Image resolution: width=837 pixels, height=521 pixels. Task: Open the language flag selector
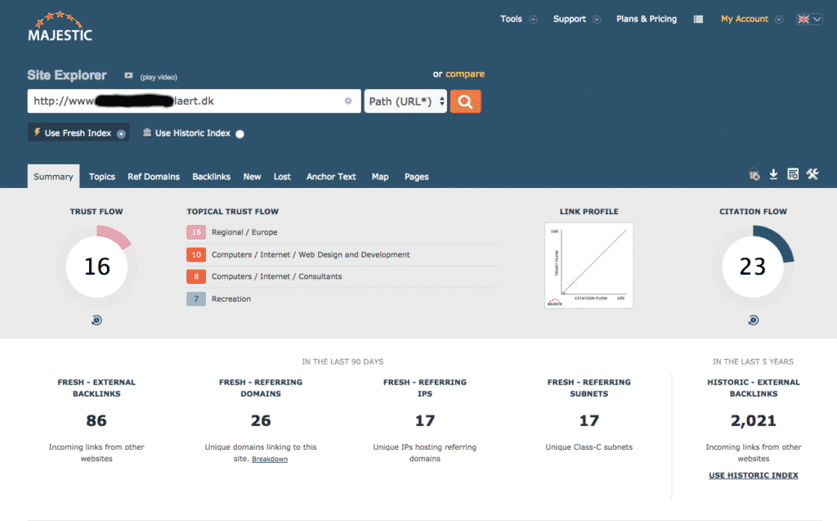(809, 20)
